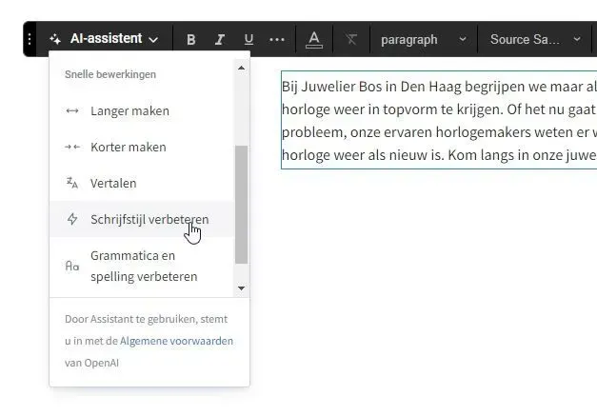This screenshot has height=416, width=597.
Task: Toggle italic formatting
Action: [x=220, y=39]
